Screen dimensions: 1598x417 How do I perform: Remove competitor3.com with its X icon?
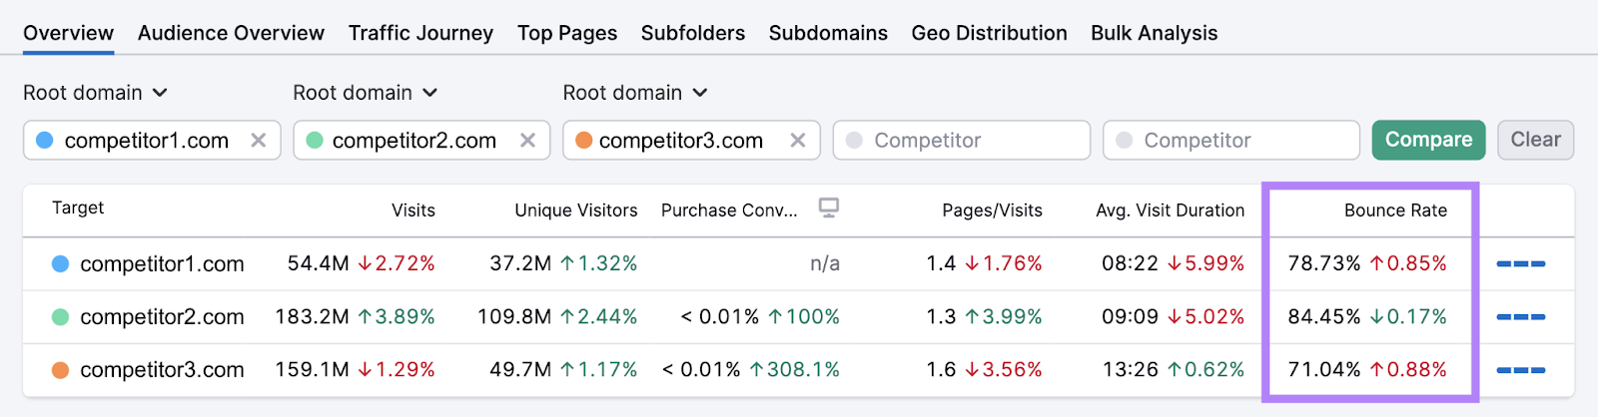[x=797, y=141]
